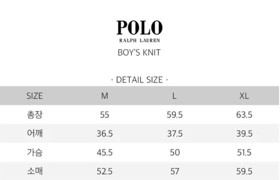Image resolution: width=280 pixels, height=180 pixels.
Task: Click the M chest value 45.5
Action: [x=104, y=152]
